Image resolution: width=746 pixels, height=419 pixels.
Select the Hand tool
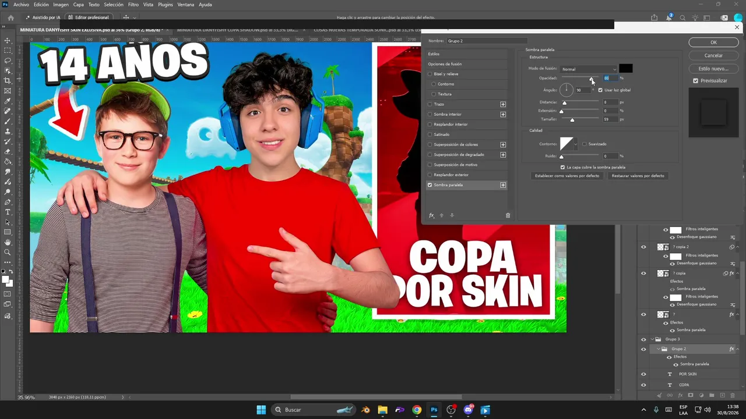[x=8, y=242]
